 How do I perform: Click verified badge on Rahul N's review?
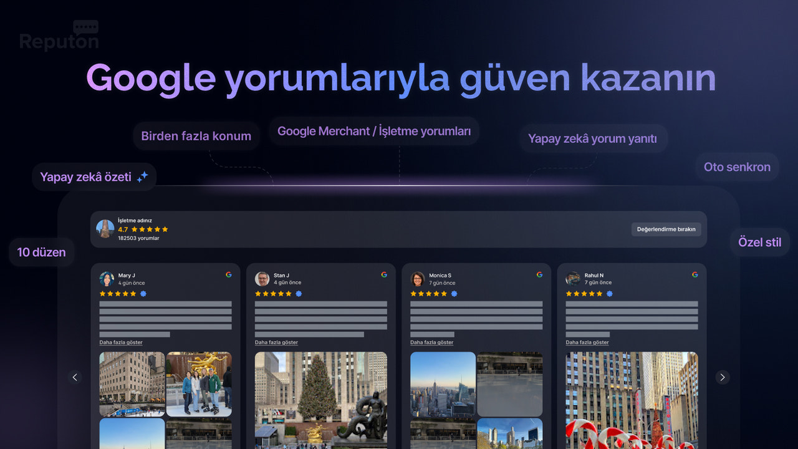[609, 294]
